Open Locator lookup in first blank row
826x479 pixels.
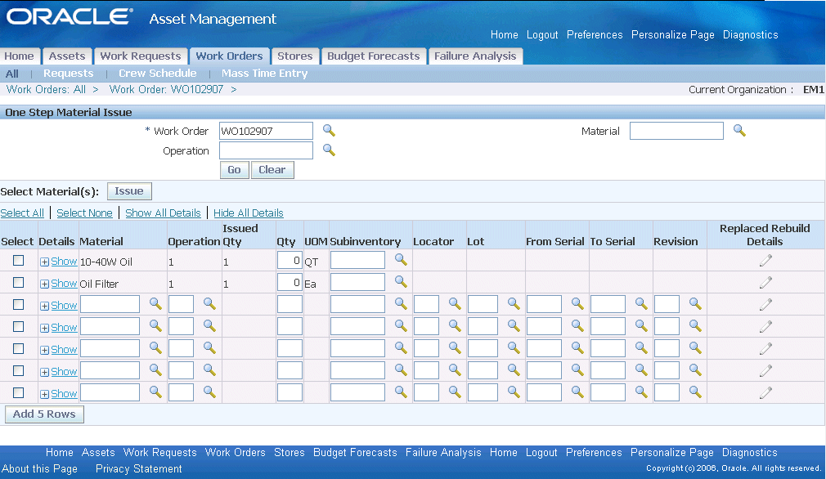(455, 304)
